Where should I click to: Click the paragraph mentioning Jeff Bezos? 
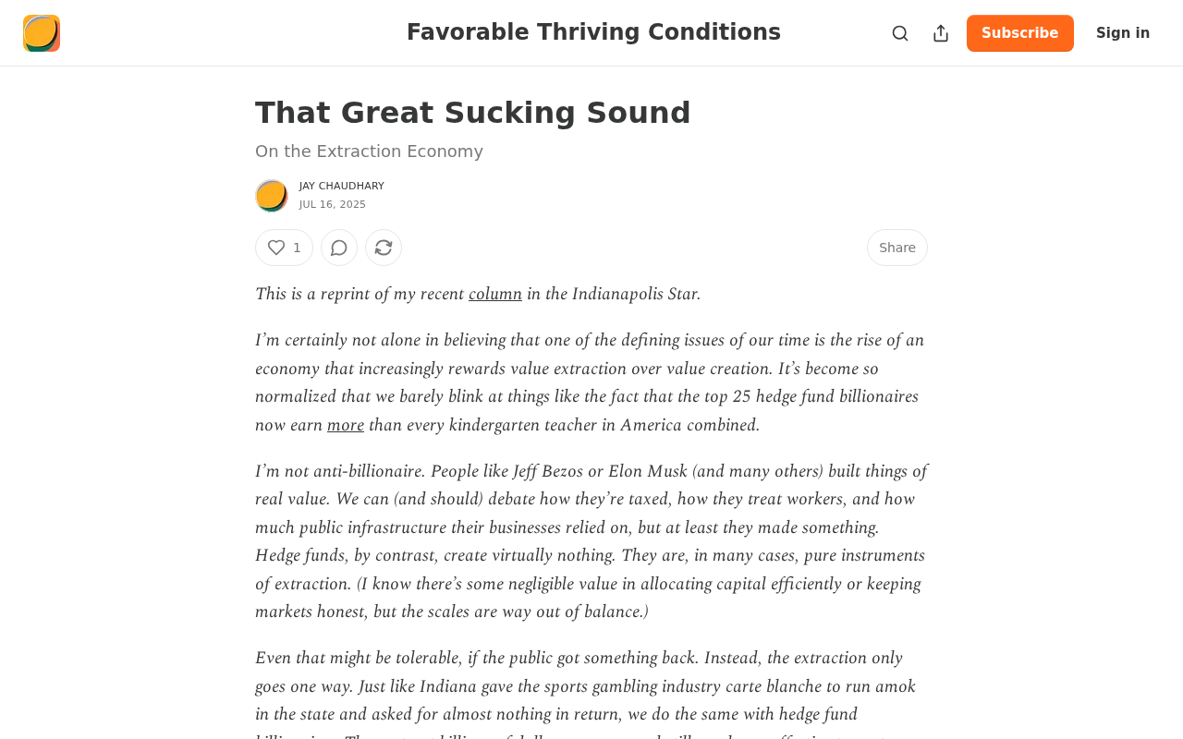pyautogui.click(x=591, y=541)
